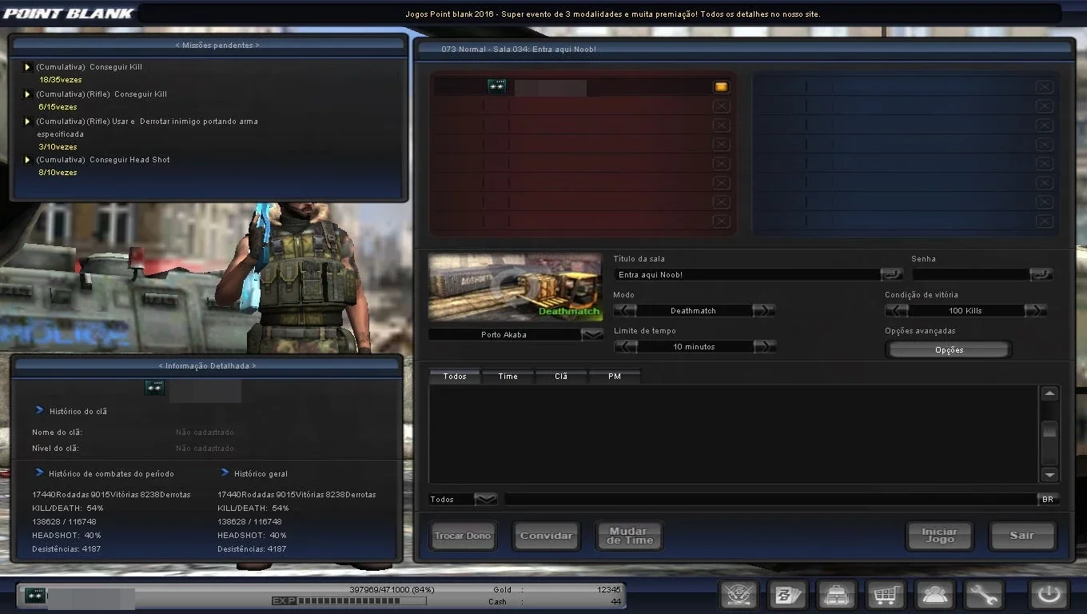Open the PB mission cards icon
The height and width of the screenshot is (614, 1087).
tap(788, 595)
